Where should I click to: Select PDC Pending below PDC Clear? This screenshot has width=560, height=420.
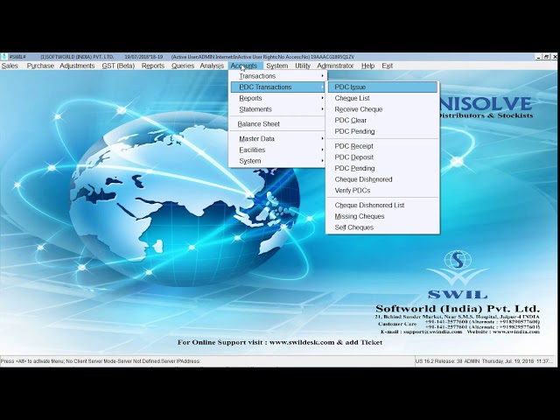[x=382, y=131]
